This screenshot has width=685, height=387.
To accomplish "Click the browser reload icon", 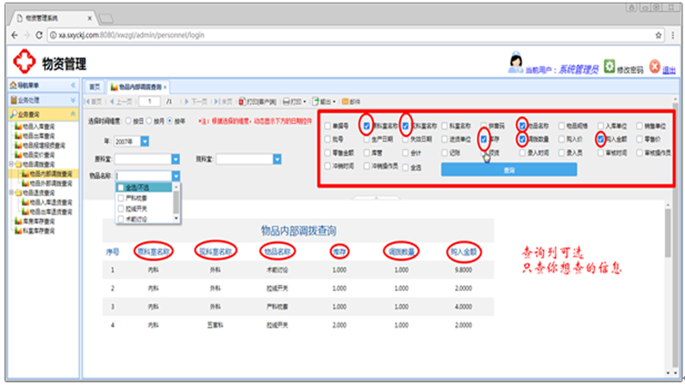I will [x=40, y=34].
